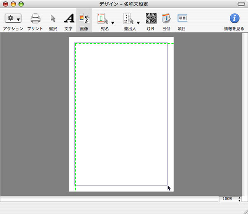Screen dimensions: 248x214
Task: Click the 日付 date icon
Action: pyautogui.click(x=166, y=19)
